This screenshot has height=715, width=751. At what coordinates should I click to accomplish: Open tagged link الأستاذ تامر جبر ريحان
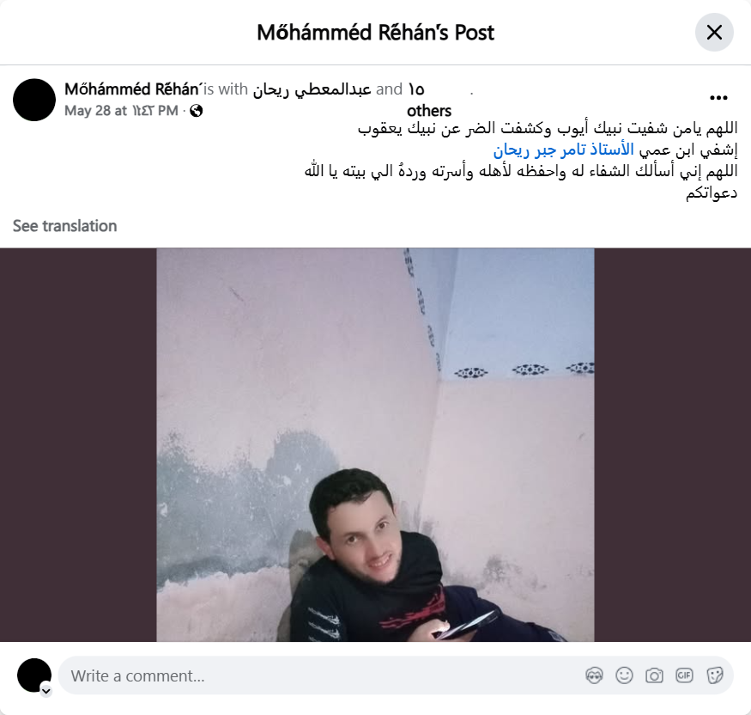coord(563,150)
